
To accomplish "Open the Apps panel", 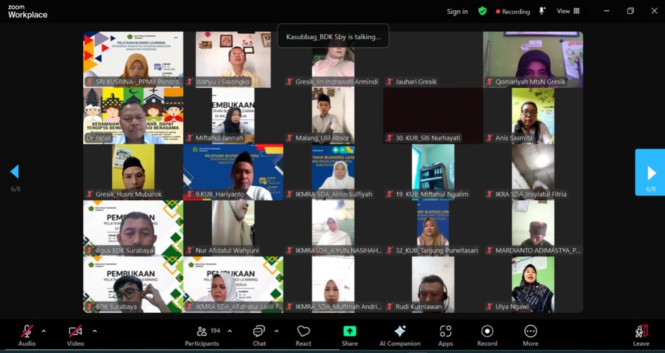I will pyautogui.click(x=445, y=331).
